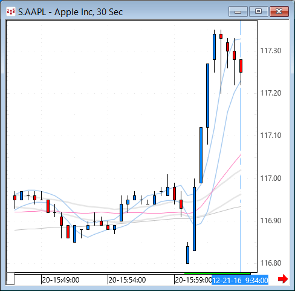Click the lowest blue candle near 116.80

tap(187, 255)
